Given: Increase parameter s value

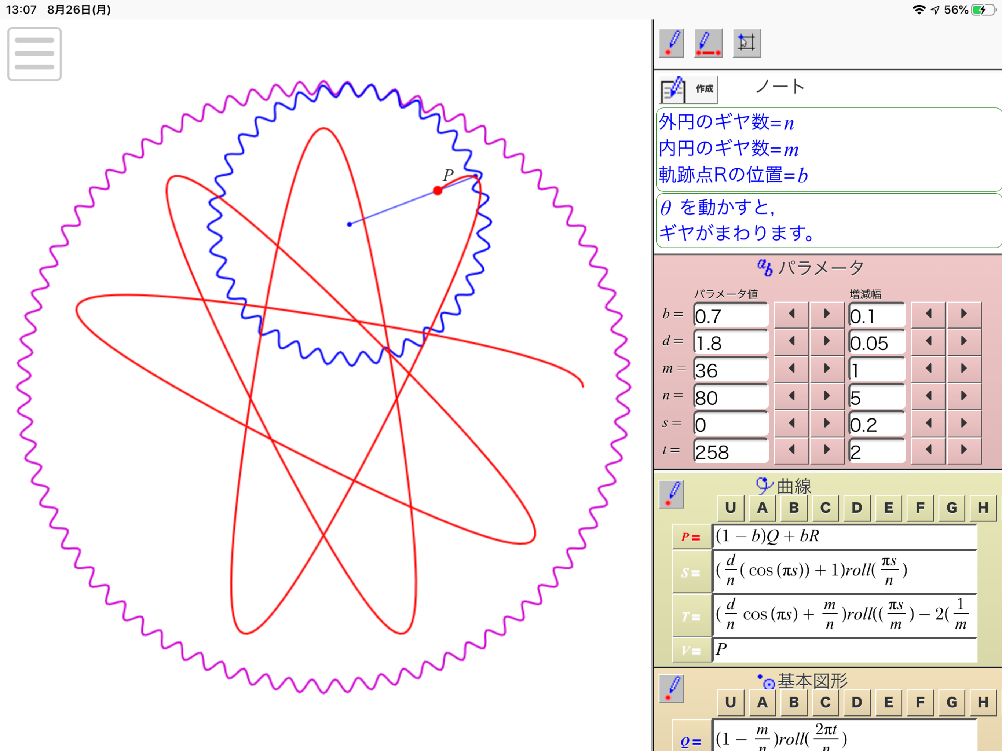Looking at the screenshot, I should tap(827, 423).
